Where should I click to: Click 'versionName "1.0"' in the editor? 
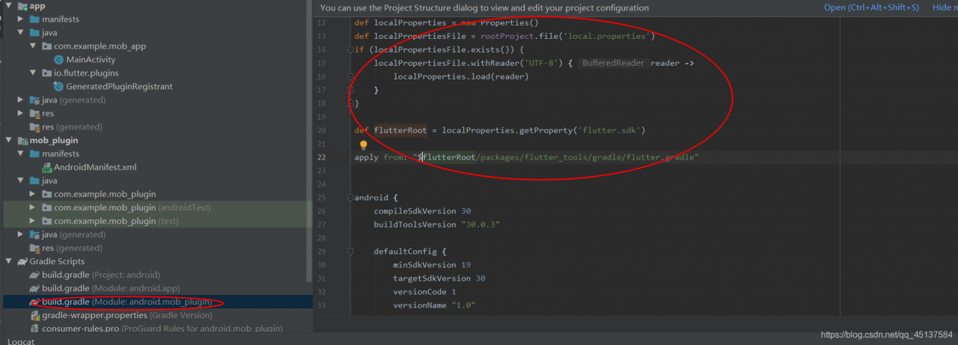point(434,305)
